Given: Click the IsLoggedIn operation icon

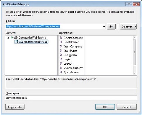Looking at the screenshot, I should tap(61, 55).
